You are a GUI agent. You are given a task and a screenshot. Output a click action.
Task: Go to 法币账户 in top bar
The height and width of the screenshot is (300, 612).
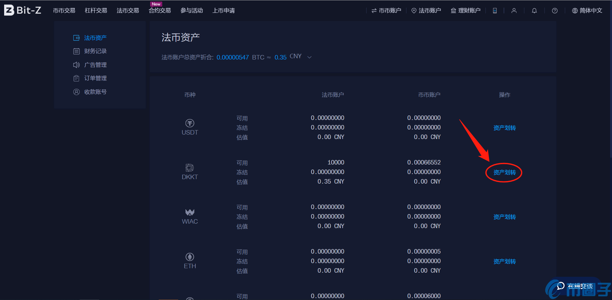click(x=426, y=10)
